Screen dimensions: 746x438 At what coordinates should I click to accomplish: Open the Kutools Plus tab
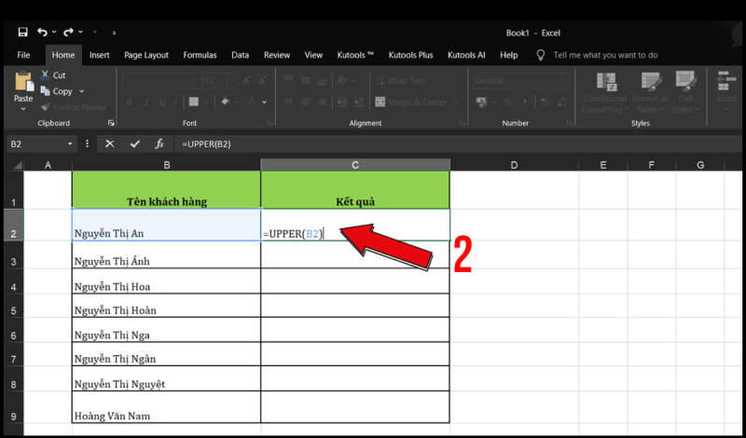click(x=411, y=55)
